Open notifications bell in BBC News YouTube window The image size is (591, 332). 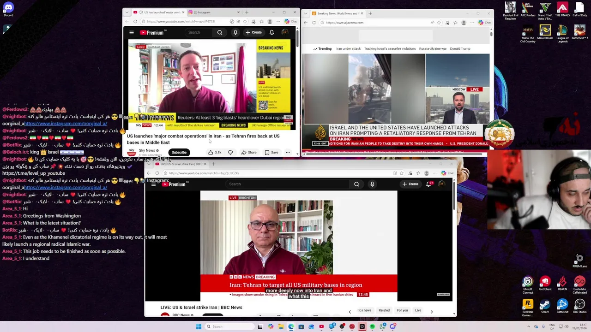coord(429,184)
